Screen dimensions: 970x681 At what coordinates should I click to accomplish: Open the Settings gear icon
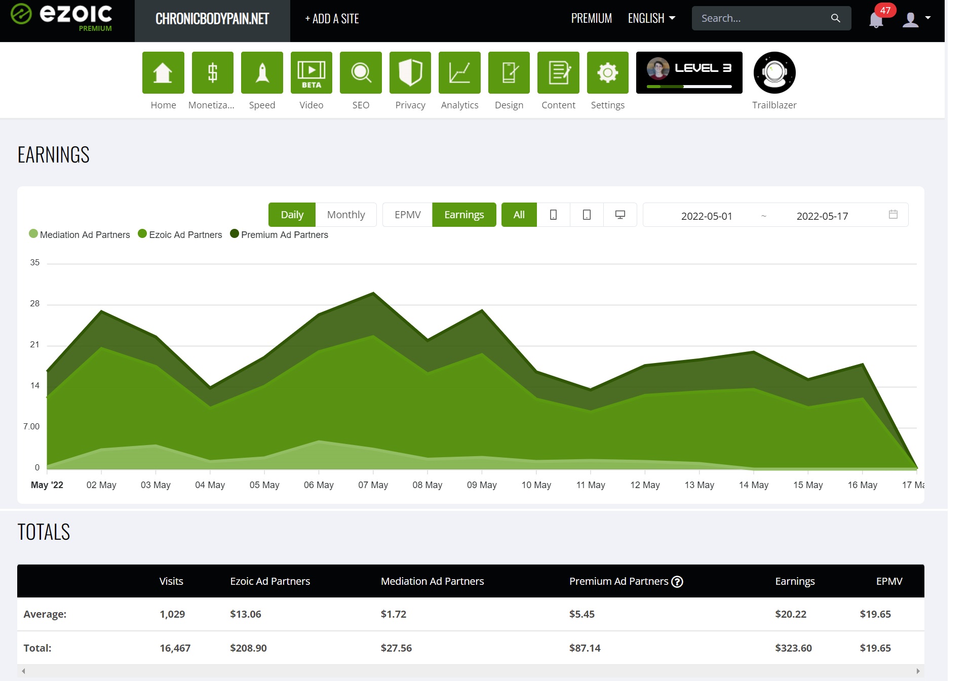pos(608,72)
